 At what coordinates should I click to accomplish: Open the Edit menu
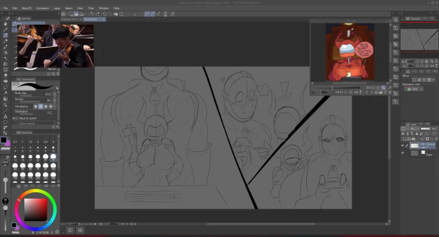point(15,8)
